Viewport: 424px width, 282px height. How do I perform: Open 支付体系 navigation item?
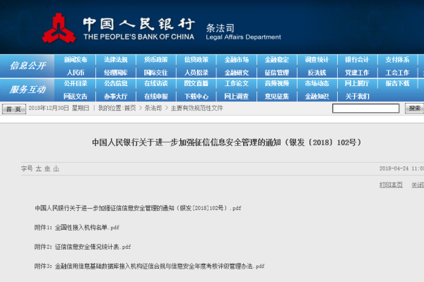click(397, 60)
